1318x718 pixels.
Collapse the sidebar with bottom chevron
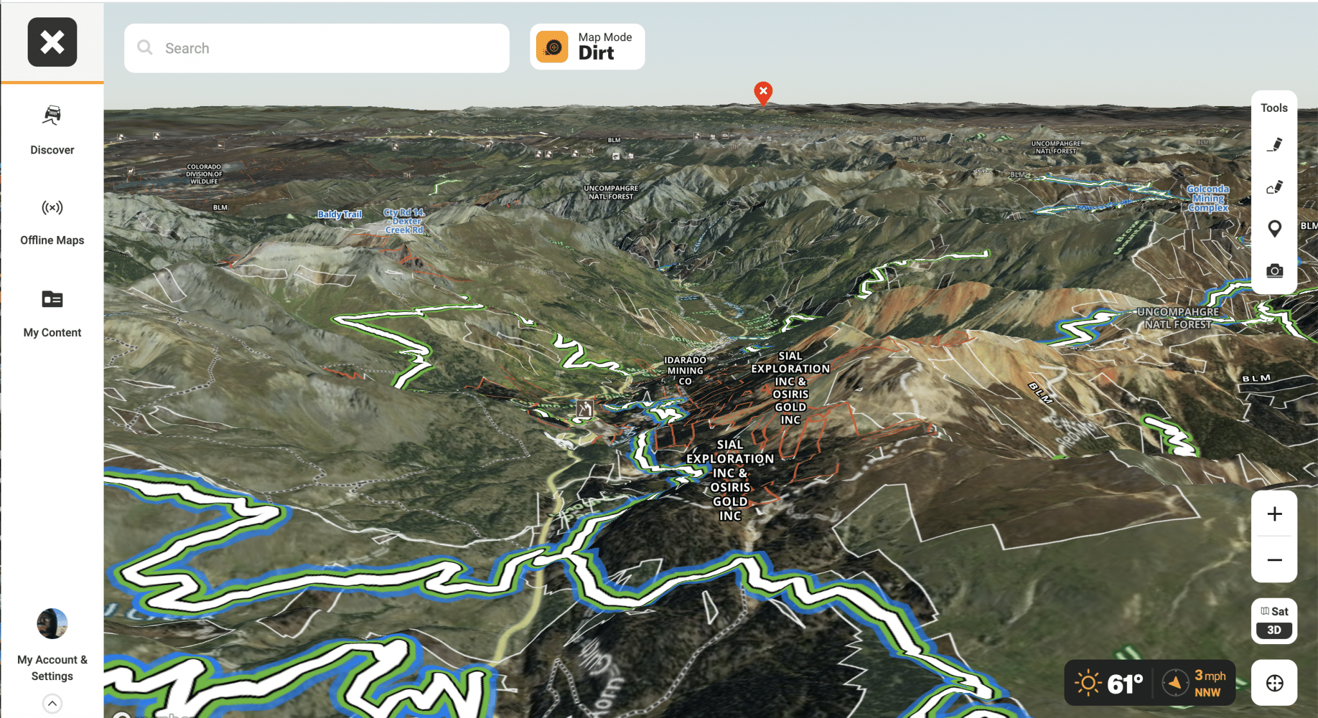(52, 703)
